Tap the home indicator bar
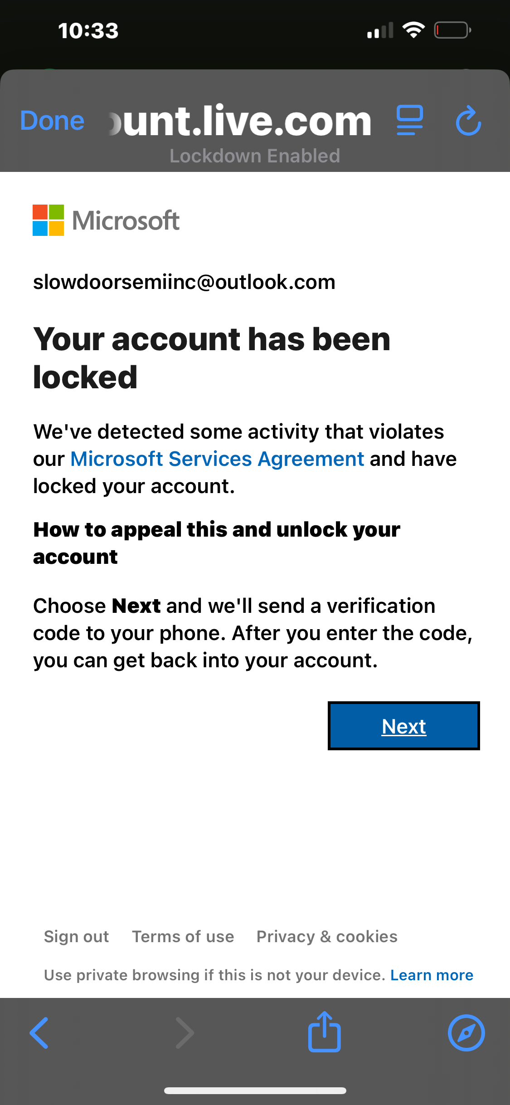This screenshot has height=1105, width=510. 255,1090
